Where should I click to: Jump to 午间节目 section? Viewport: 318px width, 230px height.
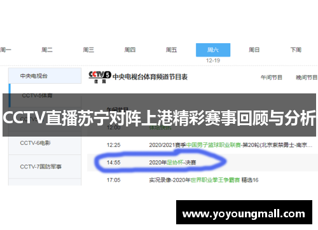[x=272, y=78]
